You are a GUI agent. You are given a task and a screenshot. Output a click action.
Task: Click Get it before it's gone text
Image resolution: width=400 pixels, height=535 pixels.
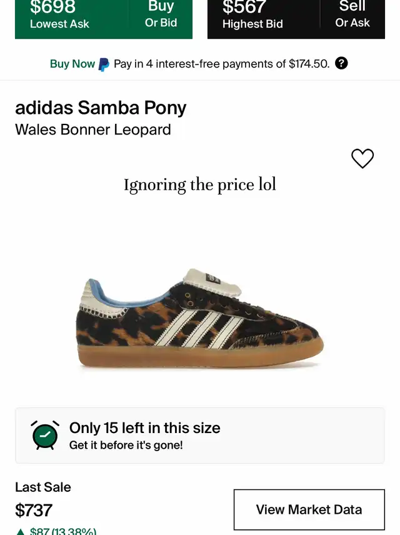(126, 446)
